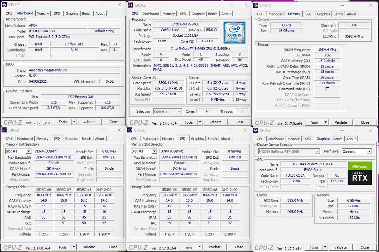Open the Socket #1 selection dropdown
The image size is (379, 252).
179,112
